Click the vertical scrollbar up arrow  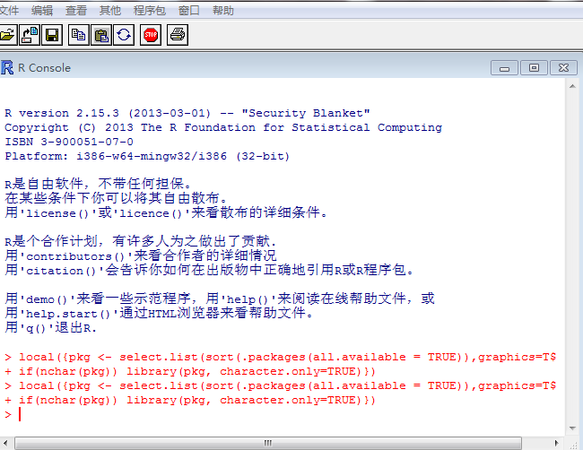point(572,86)
